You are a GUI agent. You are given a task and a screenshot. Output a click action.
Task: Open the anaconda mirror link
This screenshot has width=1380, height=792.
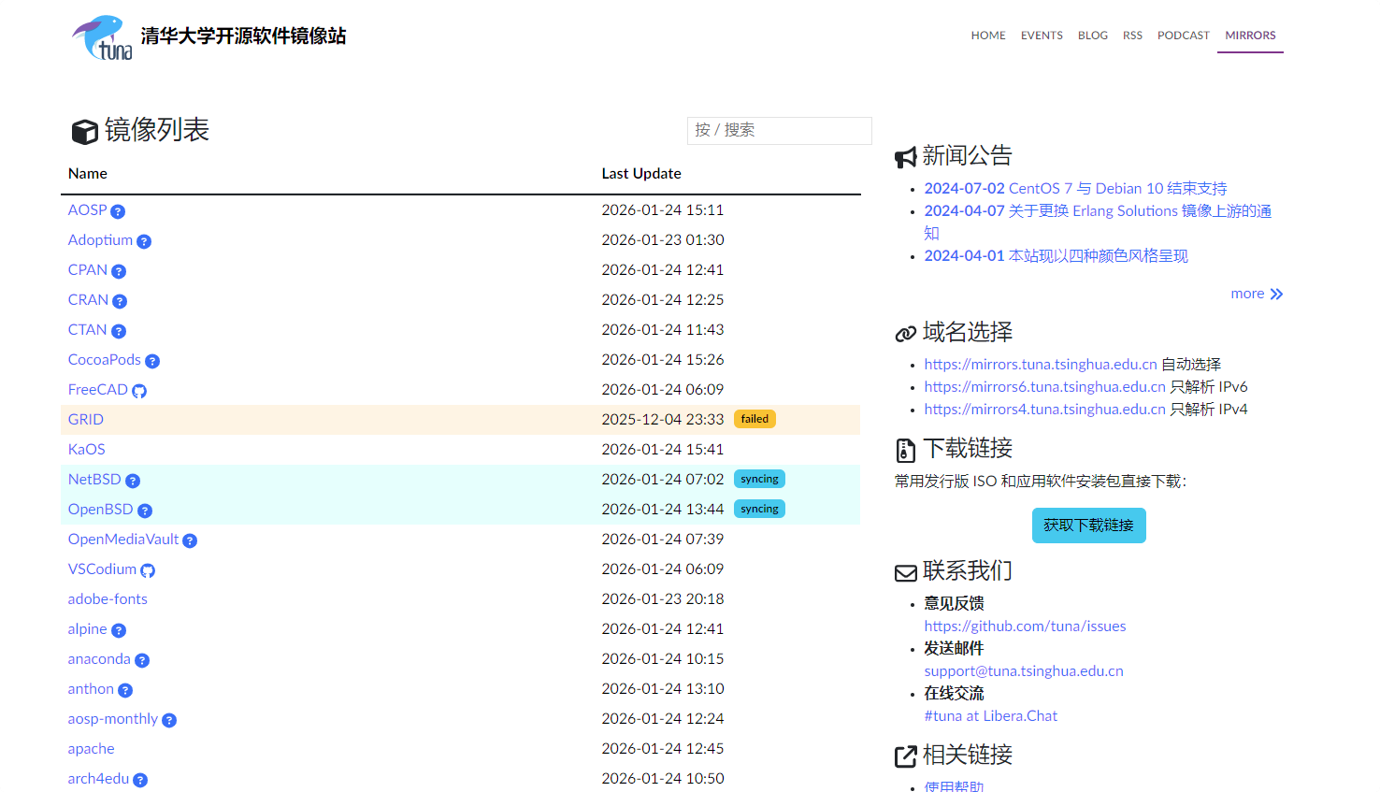[x=99, y=659]
